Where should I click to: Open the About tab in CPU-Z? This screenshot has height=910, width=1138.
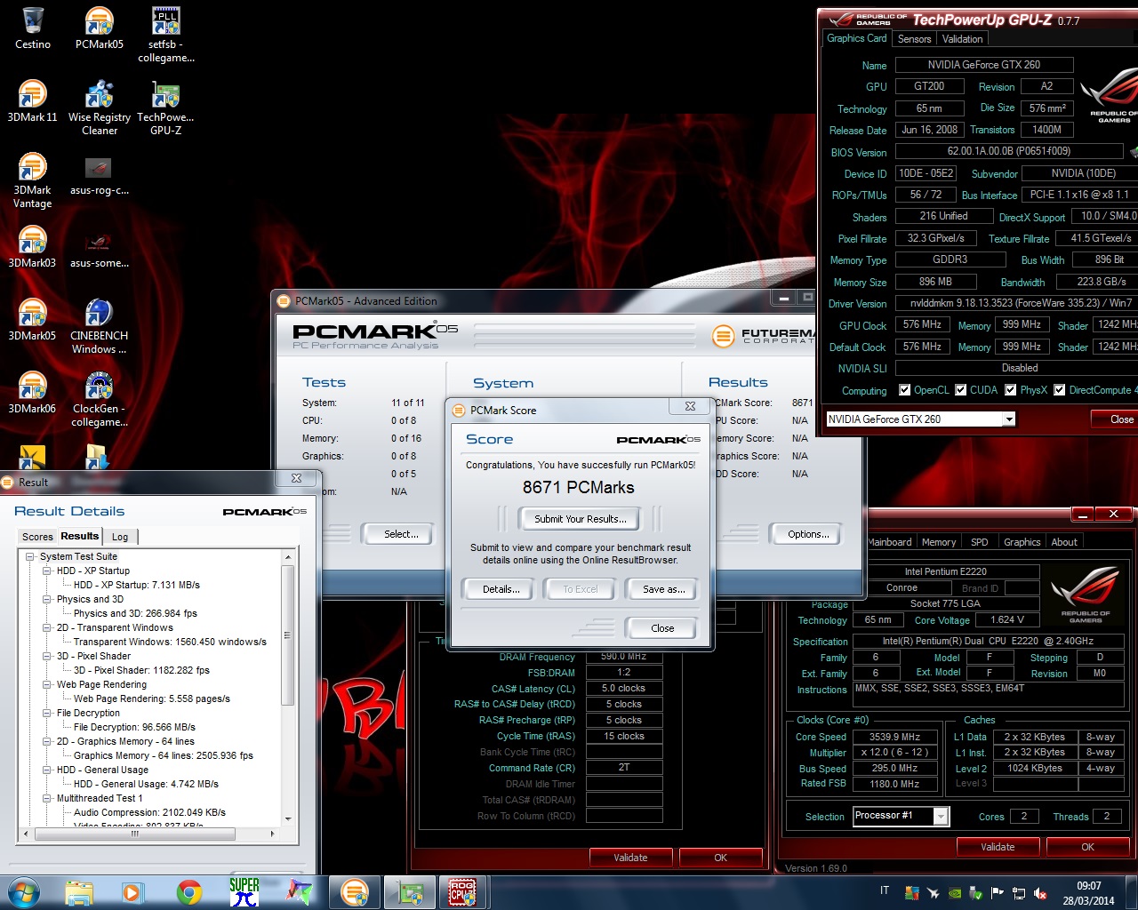click(1064, 542)
